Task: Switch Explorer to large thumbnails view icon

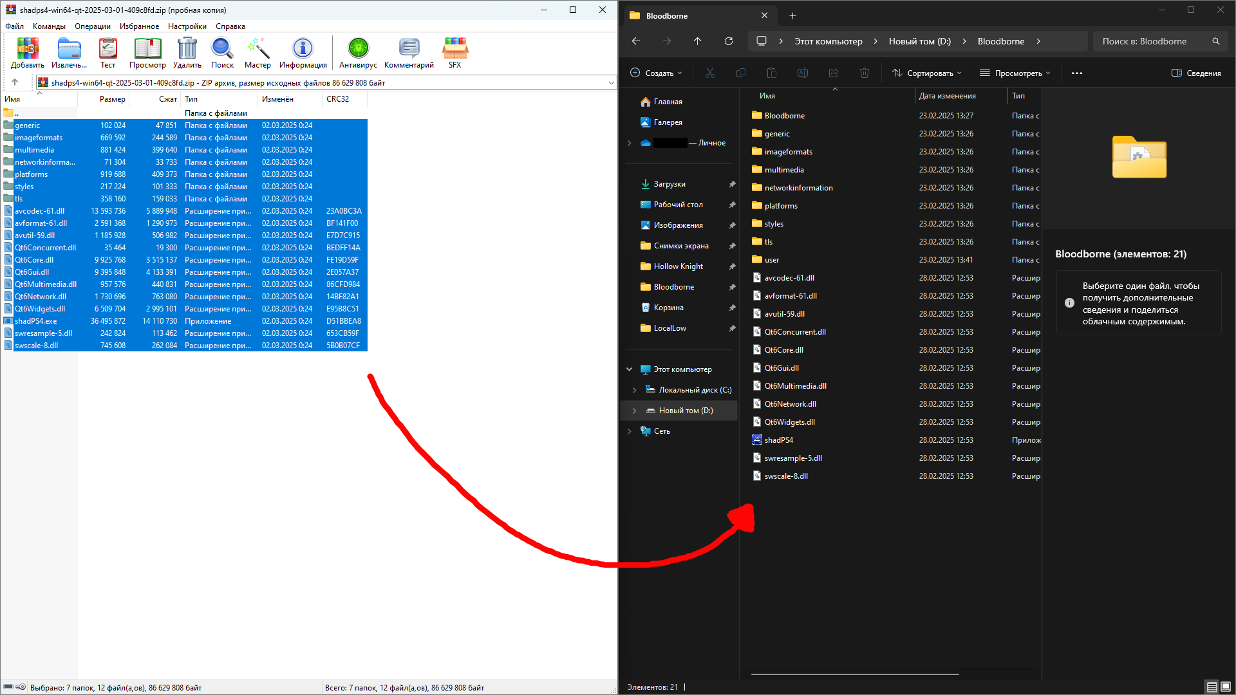Action: click(x=1226, y=687)
